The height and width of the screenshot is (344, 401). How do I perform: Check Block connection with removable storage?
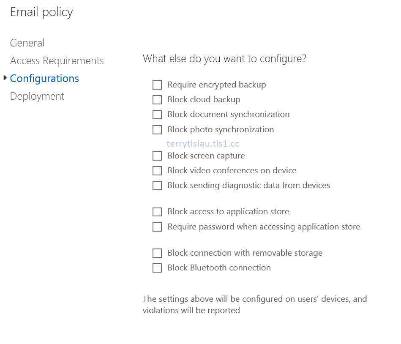(157, 253)
